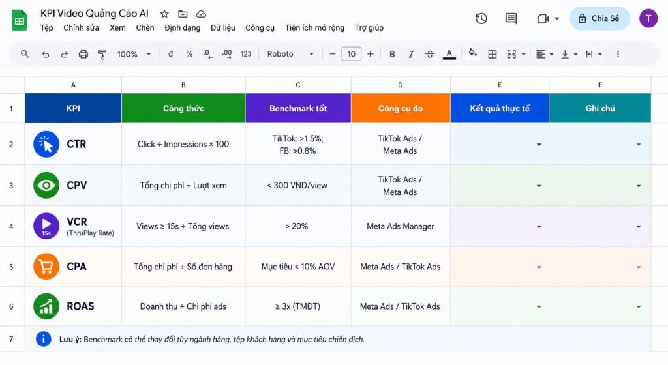Click the search magnifier in toolbar
668x365 pixels.
click(x=25, y=54)
